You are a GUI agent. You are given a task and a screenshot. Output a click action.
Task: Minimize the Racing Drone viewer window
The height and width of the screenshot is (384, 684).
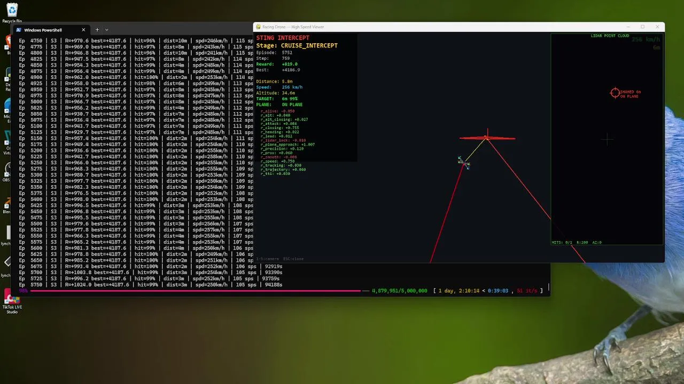pyautogui.click(x=627, y=27)
